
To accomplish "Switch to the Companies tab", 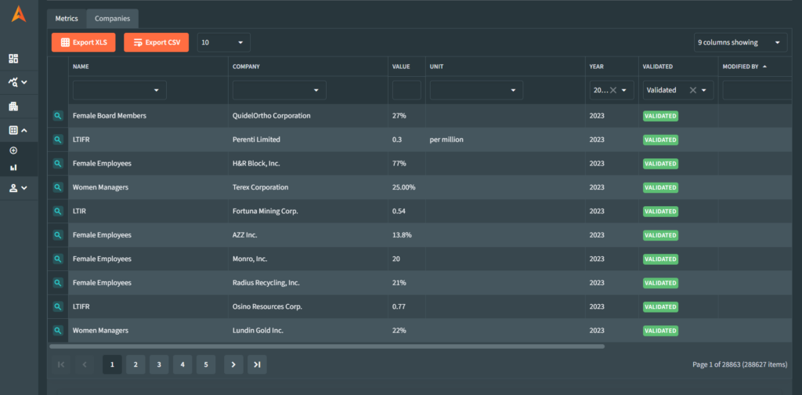I will 112,18.
